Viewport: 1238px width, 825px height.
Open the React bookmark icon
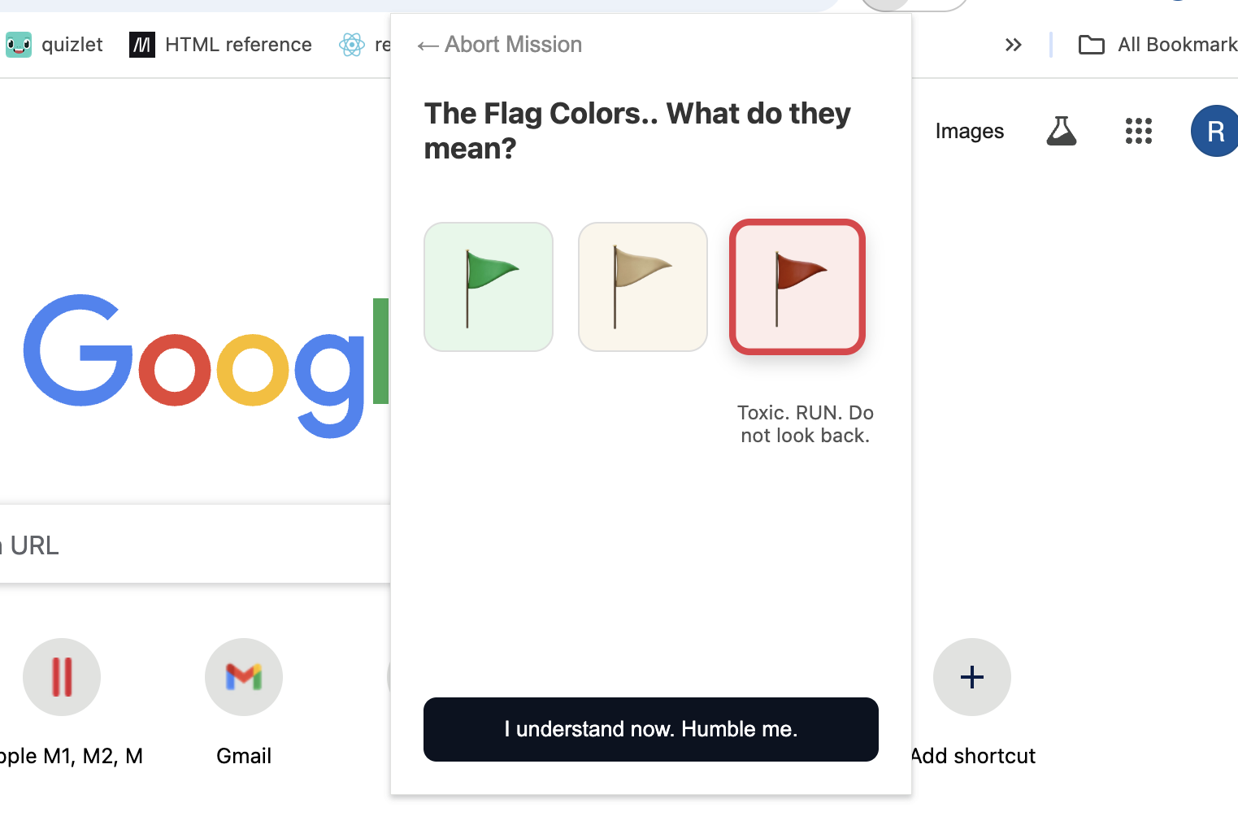(352, 45)
